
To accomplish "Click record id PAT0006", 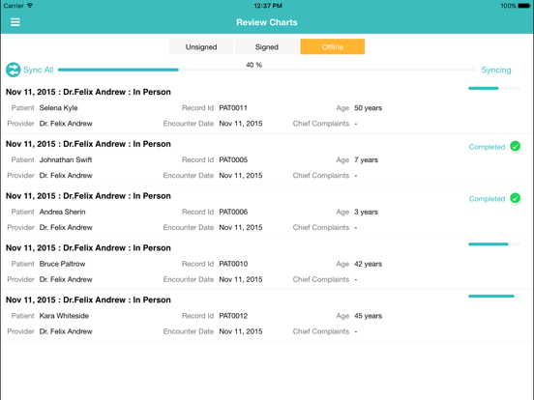I will pos(233,212).
